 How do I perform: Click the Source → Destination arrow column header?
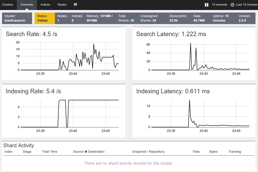[x=89, y=152]
